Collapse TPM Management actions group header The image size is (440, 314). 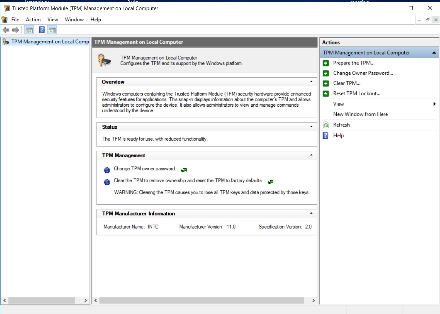click(x=434, y=53)
